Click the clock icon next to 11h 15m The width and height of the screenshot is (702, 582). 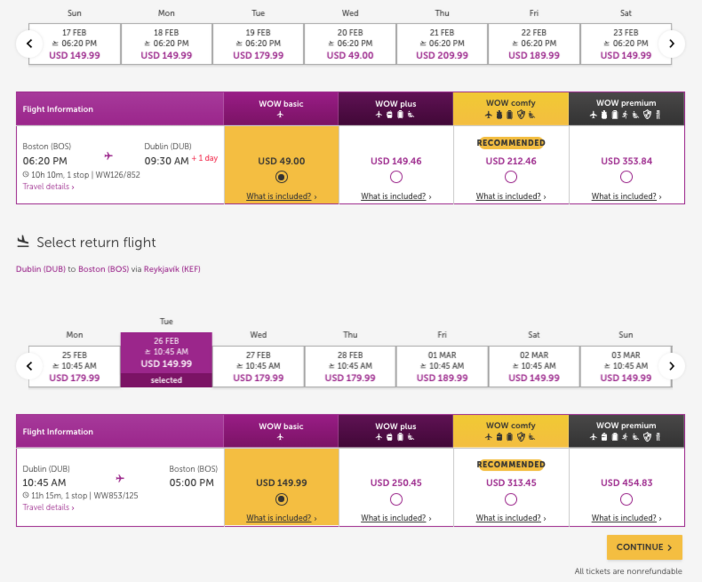26,495
